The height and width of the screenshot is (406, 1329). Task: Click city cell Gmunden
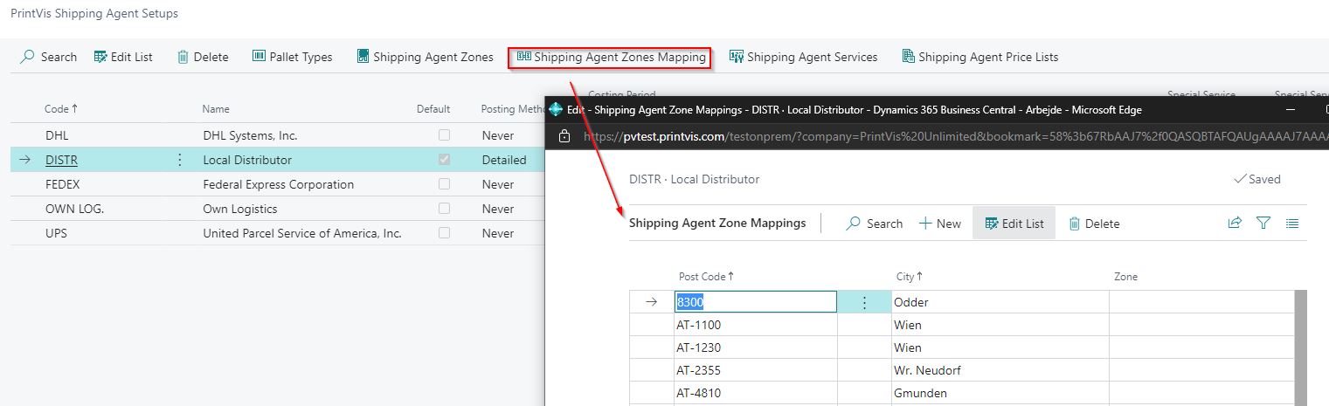[x=1000, y=393]
